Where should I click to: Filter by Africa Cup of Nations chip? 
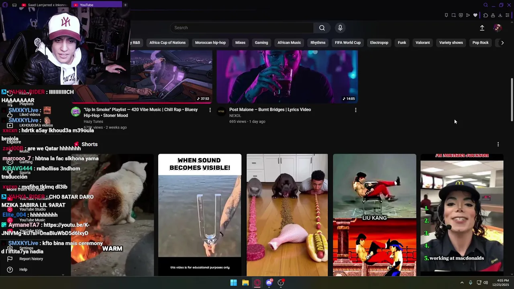[x=167, y=43]
